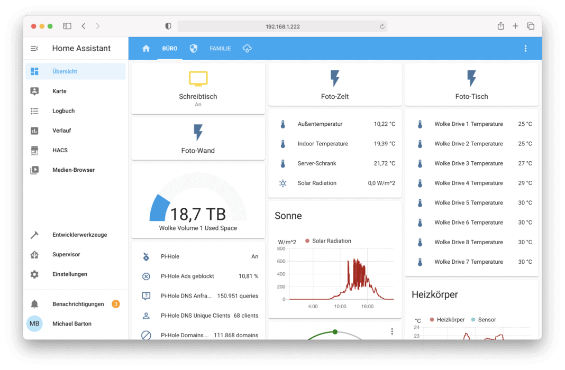Open the Pi-Hole Ads geblockt icon
The width and height of the screenshot is (565, 370).
146,276
